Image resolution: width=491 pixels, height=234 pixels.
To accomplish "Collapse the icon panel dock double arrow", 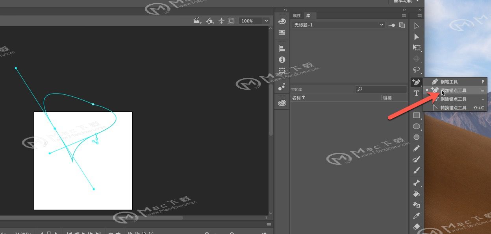I will (x=285, y=10).
